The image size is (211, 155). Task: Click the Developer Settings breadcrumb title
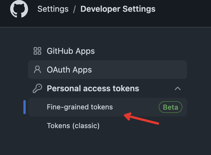point(118,9)
